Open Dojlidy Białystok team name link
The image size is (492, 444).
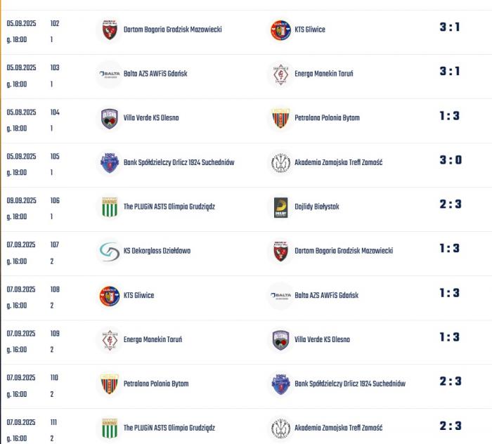coord(317,207)
